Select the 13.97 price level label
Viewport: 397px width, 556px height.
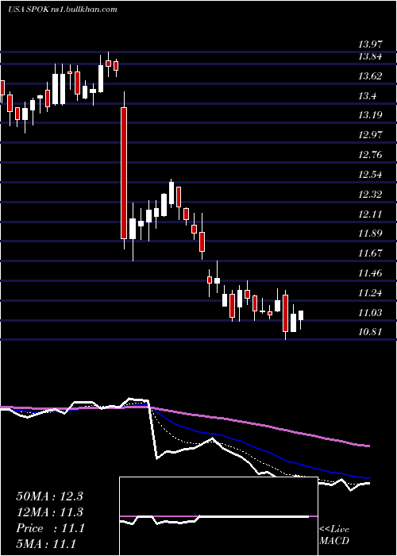370,44
